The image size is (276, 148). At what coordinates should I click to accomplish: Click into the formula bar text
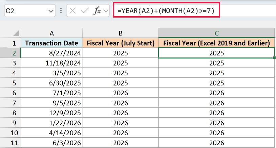tap(166, 11)
